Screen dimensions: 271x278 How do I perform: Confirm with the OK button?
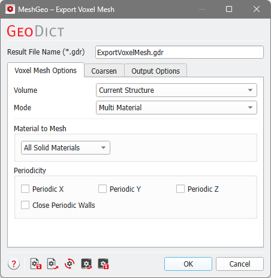(188, 264)
